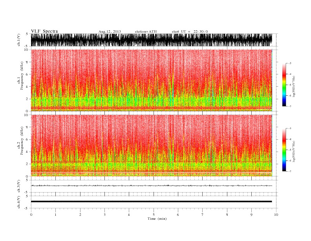Click the "2" kHz tick of ch.2 spectrogram
Viewport: 311px width, 241px height.
click(x=27, y=164)
